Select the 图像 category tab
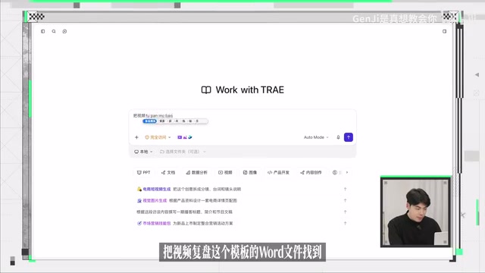Screen dimensions: 485x273 click(250, 172)
